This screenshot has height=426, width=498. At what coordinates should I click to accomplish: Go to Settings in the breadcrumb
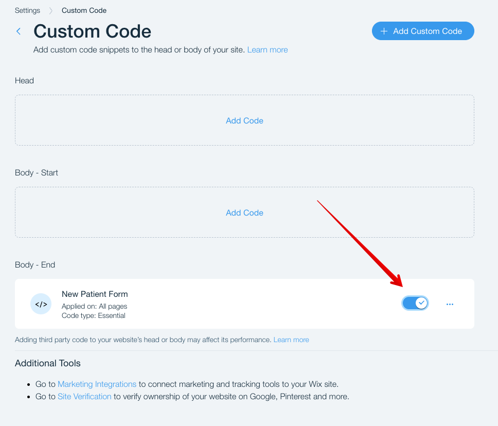(x=27, y=11)
